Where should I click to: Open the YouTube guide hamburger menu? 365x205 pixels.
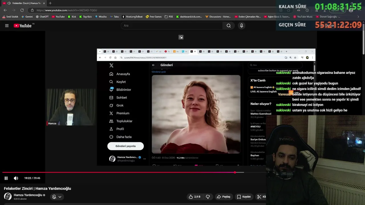pos(7,26)
